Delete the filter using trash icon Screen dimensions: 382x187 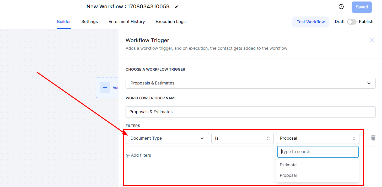(373, 138)
